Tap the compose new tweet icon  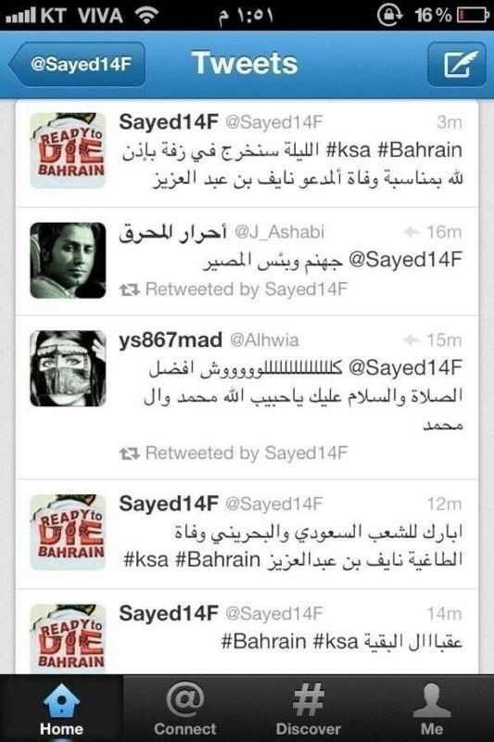(x=456, y=64)
